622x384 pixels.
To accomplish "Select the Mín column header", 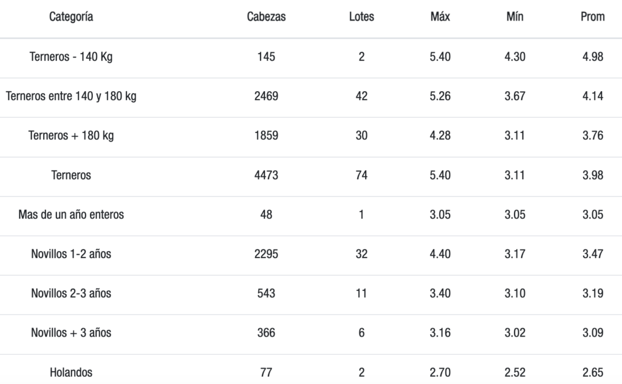I will tap(514, 17).
